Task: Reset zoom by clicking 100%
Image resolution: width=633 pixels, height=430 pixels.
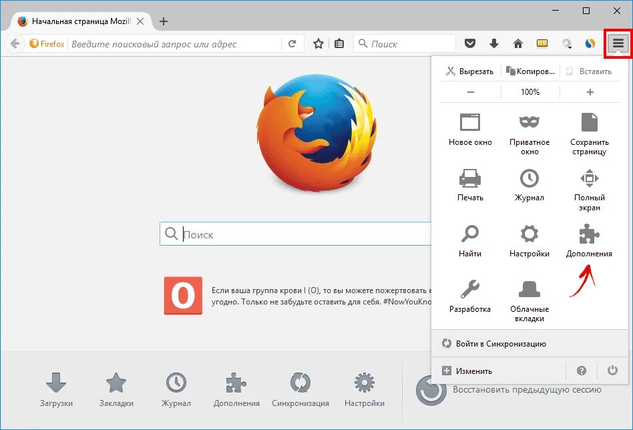Action: pos(530,92)
